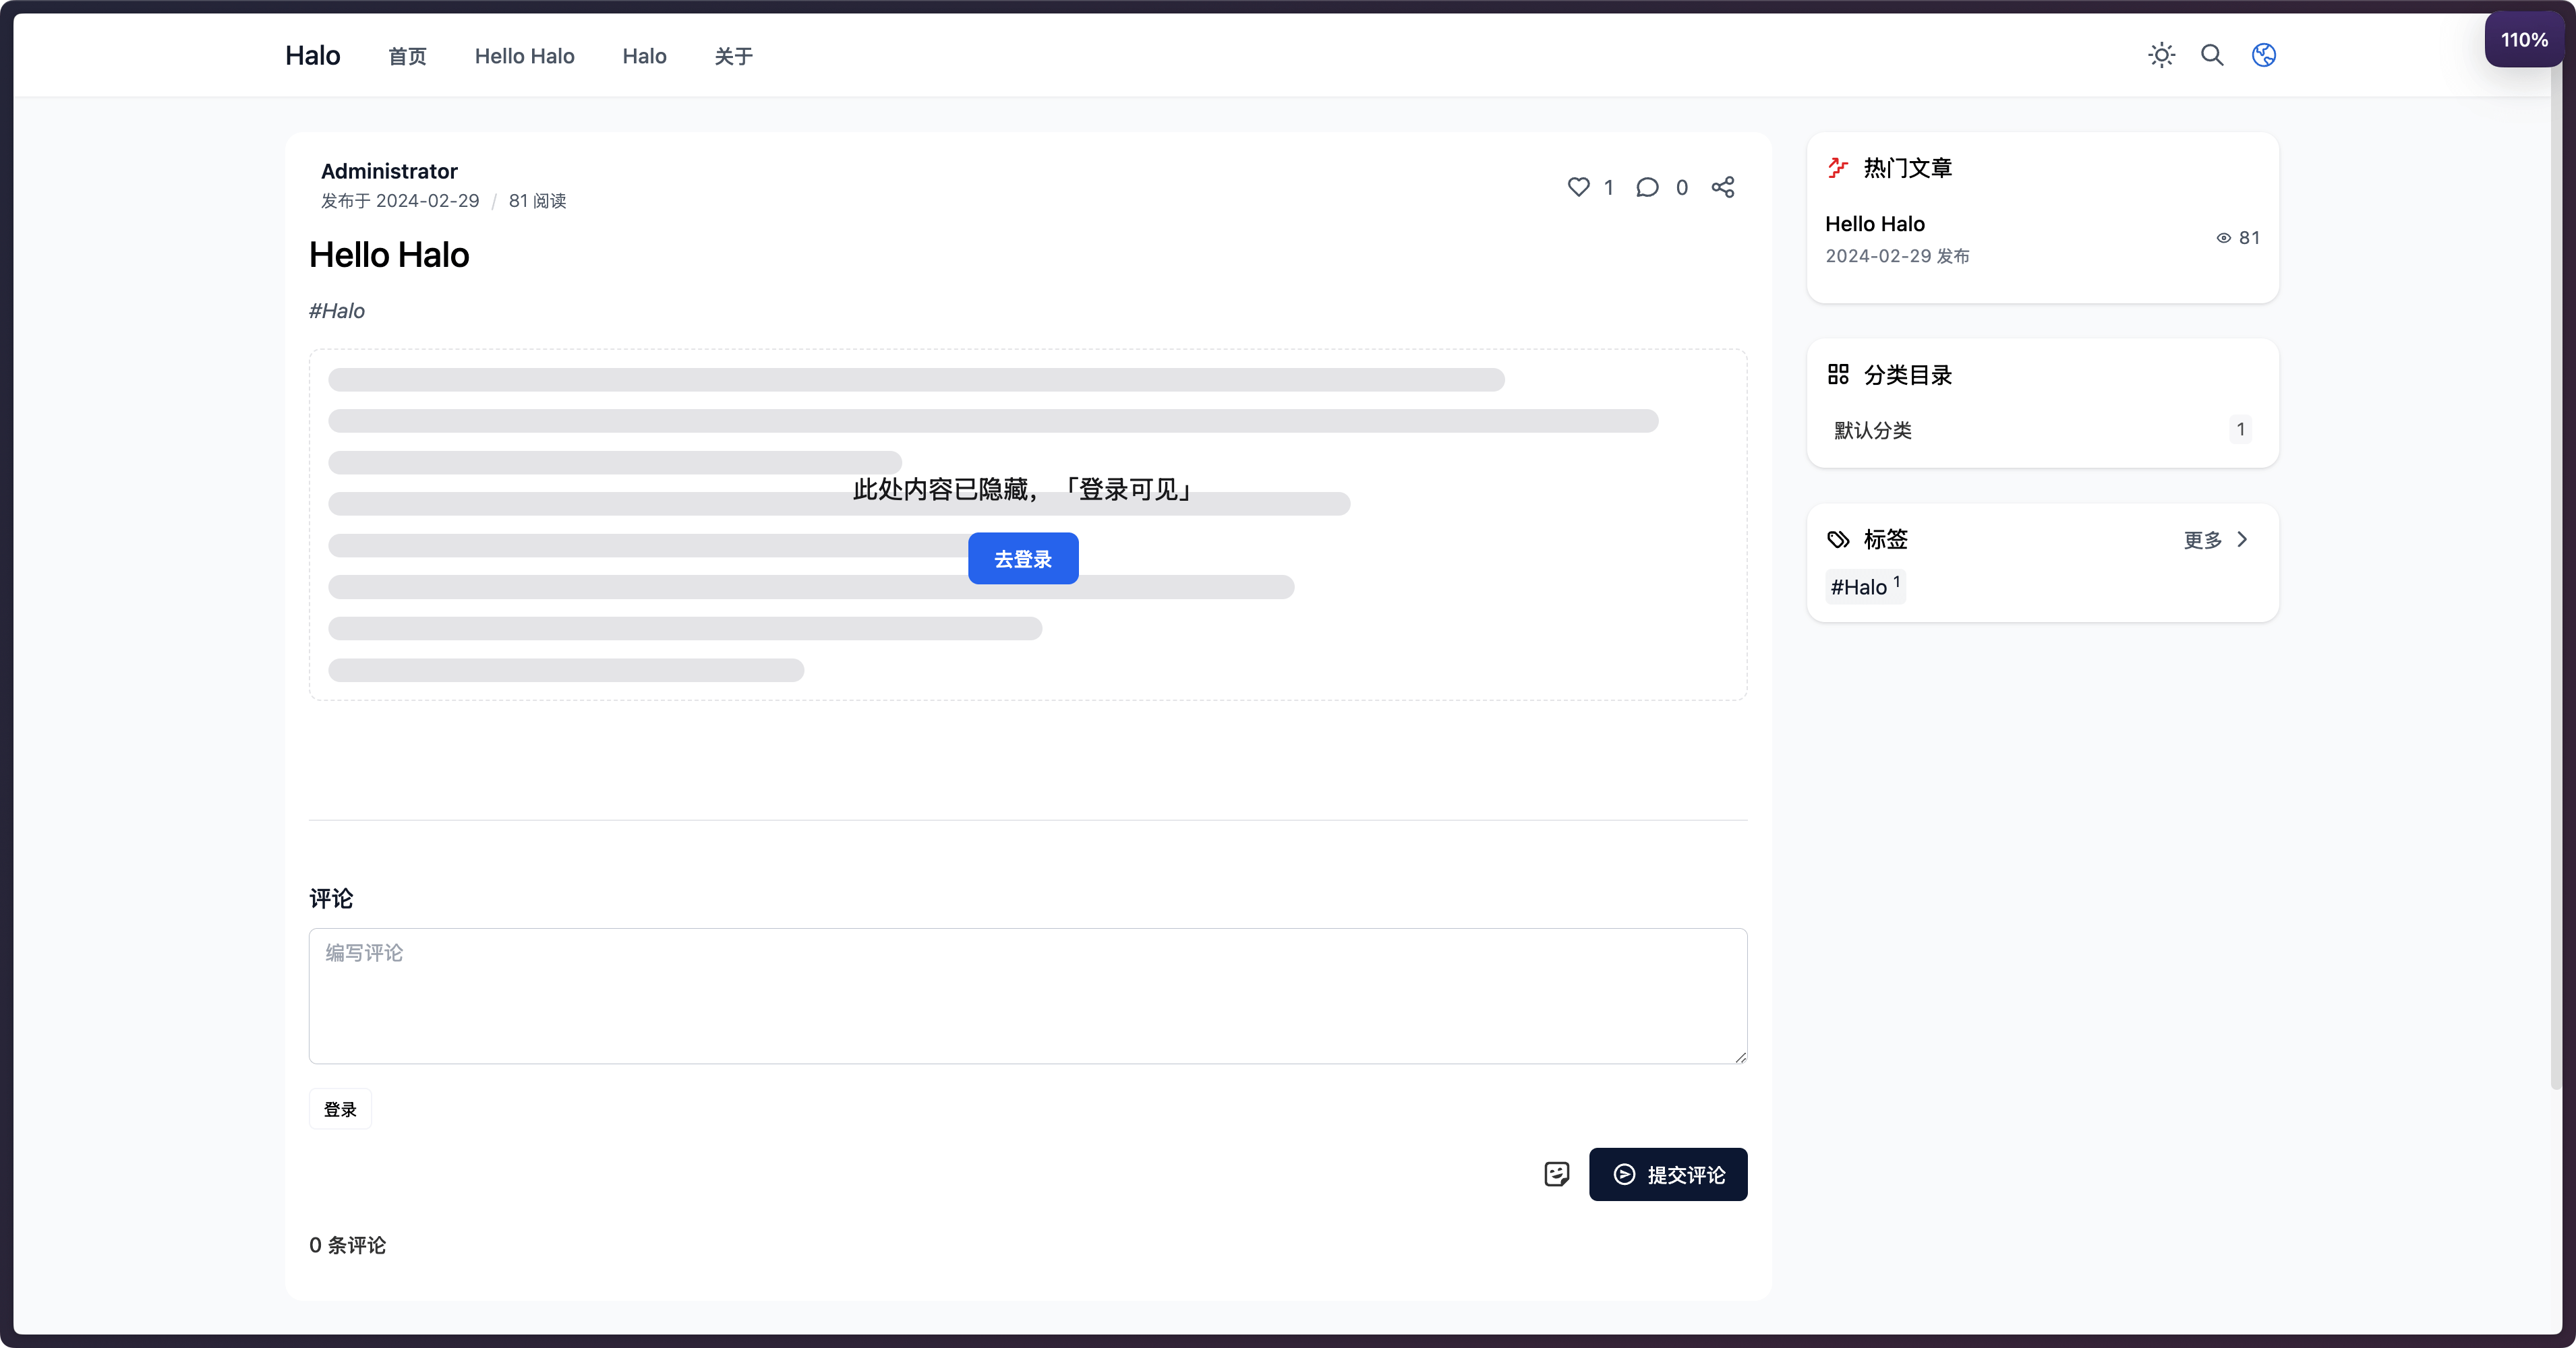
Task: Click the category count badge 1
Action: pyautogui.click(x=2240, y=430)
